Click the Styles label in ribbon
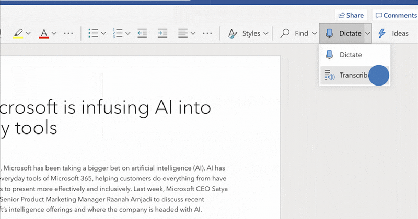 point(251,33)
